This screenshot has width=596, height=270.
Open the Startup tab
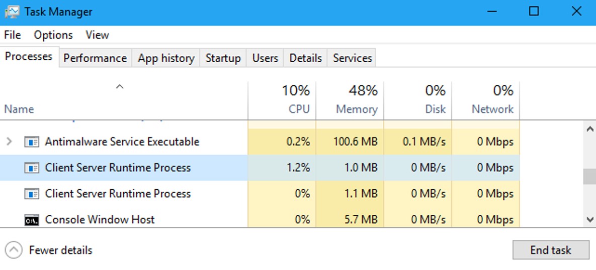223,58
